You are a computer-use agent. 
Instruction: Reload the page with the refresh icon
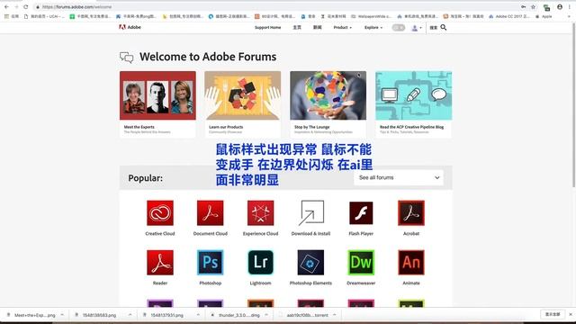[26, 7]
